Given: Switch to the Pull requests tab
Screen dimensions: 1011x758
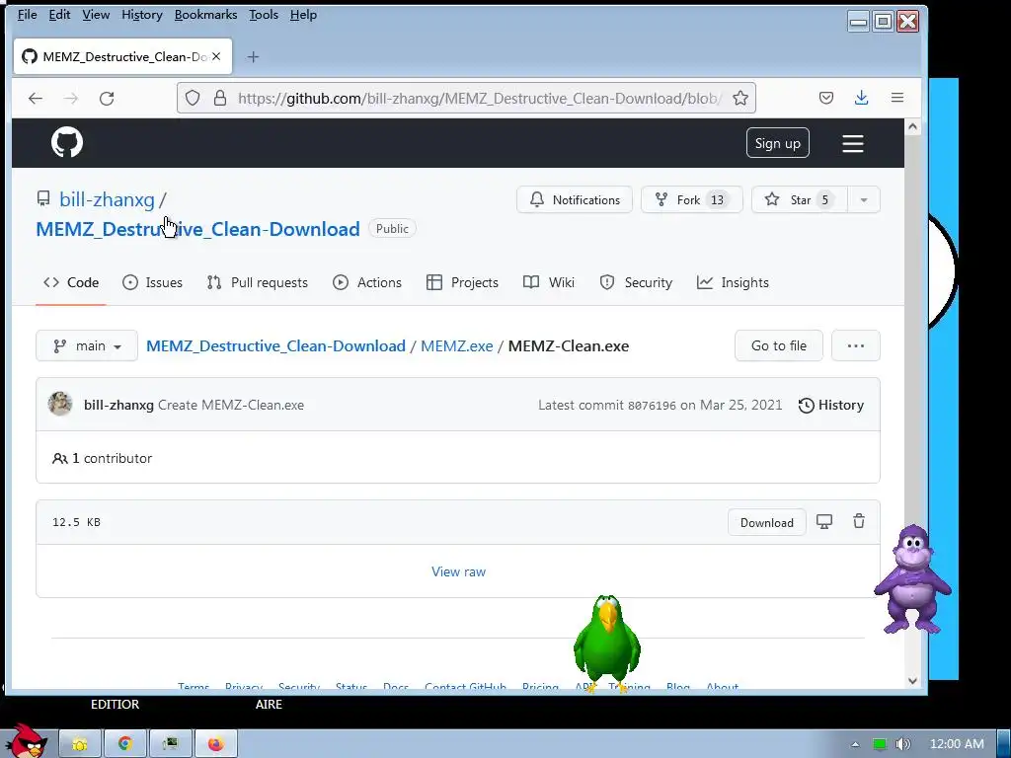Looking at the screenshot, I should tap(258, 282).
